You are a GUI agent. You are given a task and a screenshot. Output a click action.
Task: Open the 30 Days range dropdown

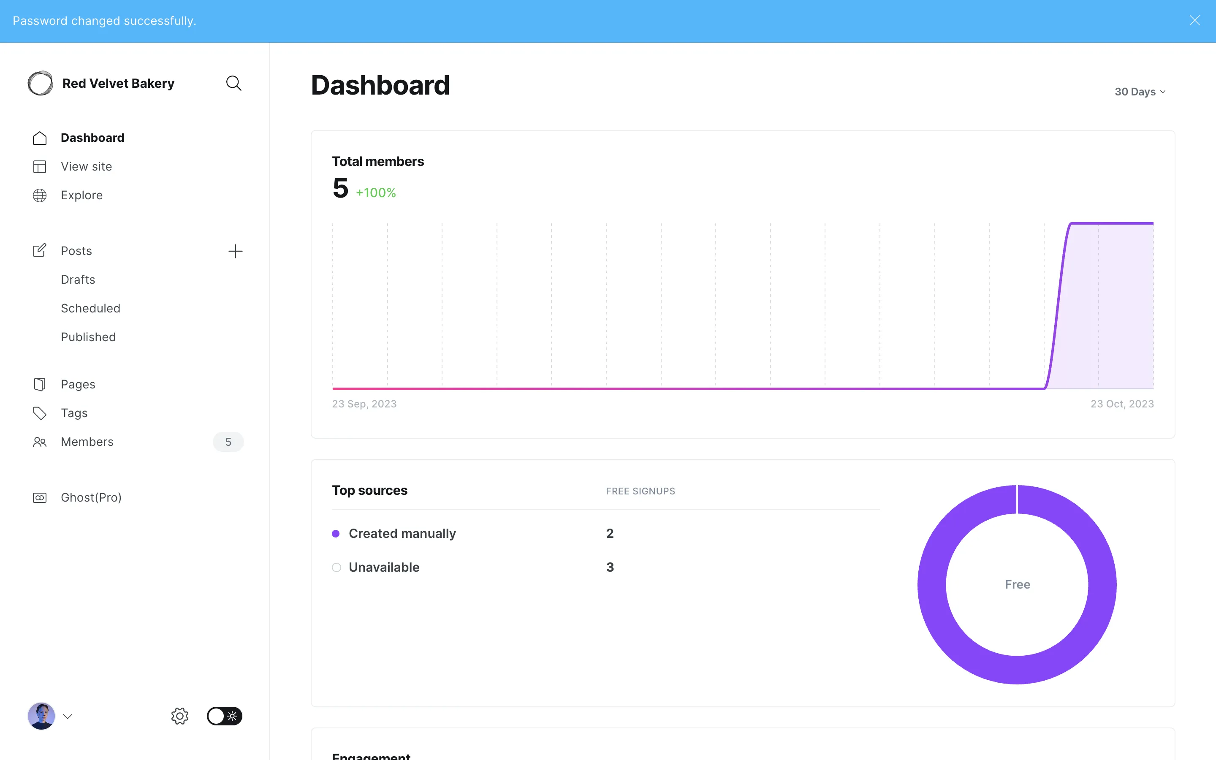(x=1140, y=92)
